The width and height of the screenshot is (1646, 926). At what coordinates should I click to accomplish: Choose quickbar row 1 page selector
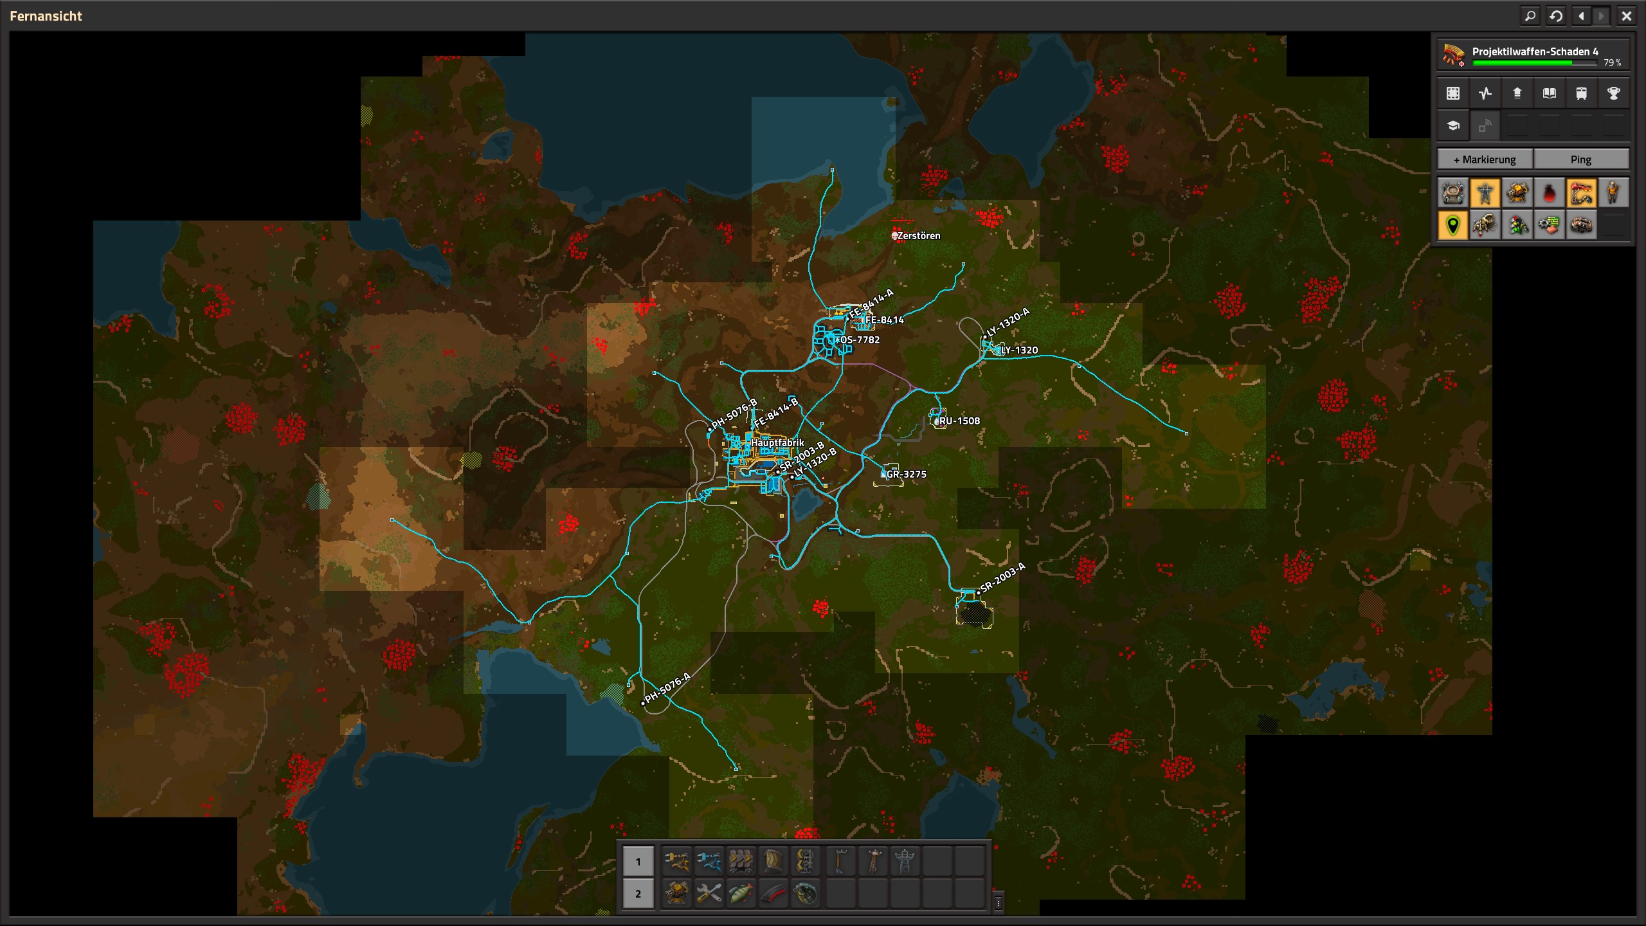pyautogui.click(x=638, y=862)
